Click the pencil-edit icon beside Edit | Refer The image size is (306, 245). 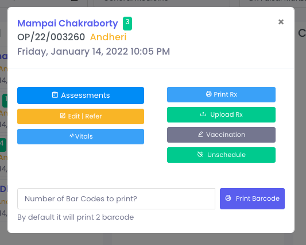(x=63, y=116)
